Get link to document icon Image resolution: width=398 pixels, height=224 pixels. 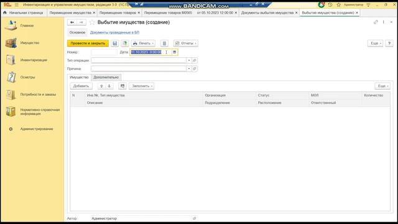(x=376, y=22)
